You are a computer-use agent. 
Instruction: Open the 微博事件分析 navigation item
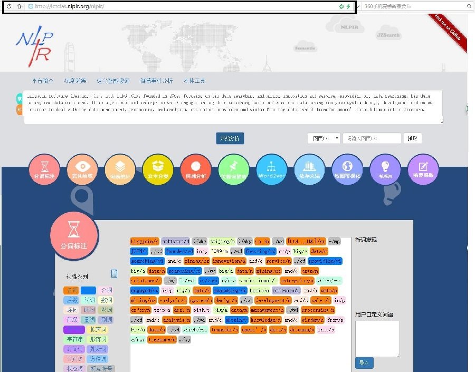click(156, 81)
